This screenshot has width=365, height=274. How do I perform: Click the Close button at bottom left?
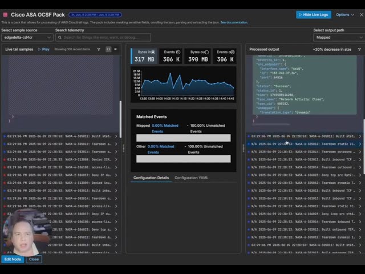point(34,259)
